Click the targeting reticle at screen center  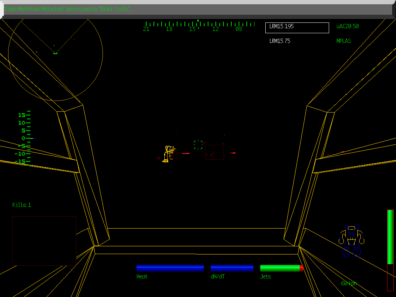pos(198,144)
